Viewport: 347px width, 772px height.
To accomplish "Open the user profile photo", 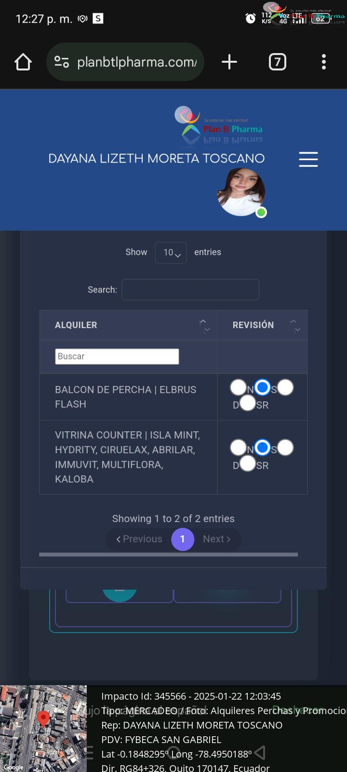I will [x=241, y=192].
